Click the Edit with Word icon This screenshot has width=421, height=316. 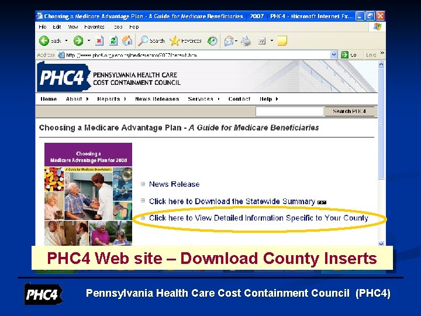[262, 41]
